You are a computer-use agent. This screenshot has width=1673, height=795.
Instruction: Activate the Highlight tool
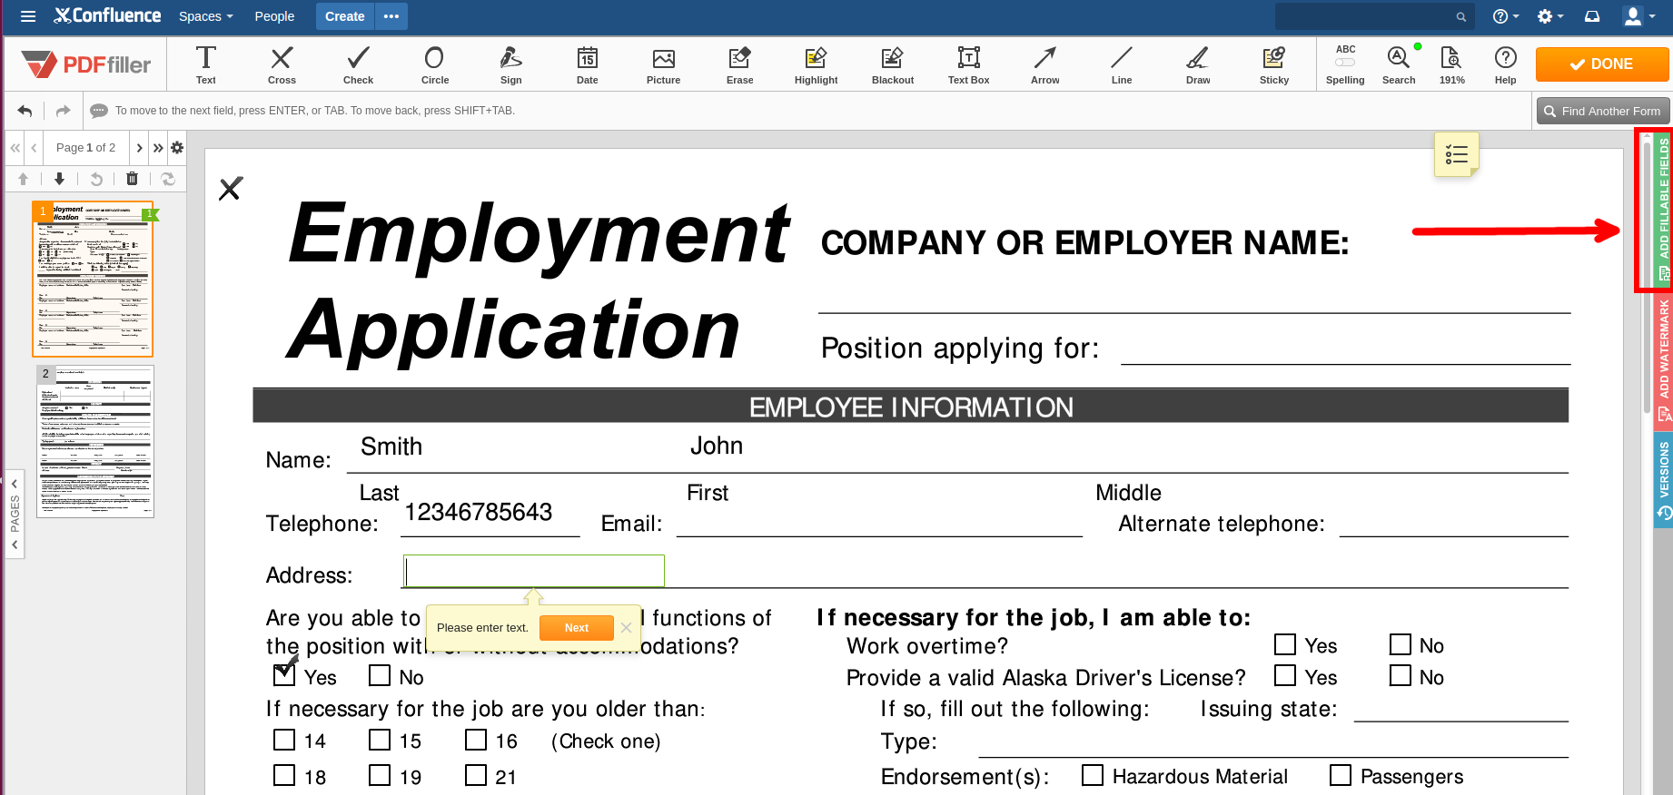(x=816, y=64)
